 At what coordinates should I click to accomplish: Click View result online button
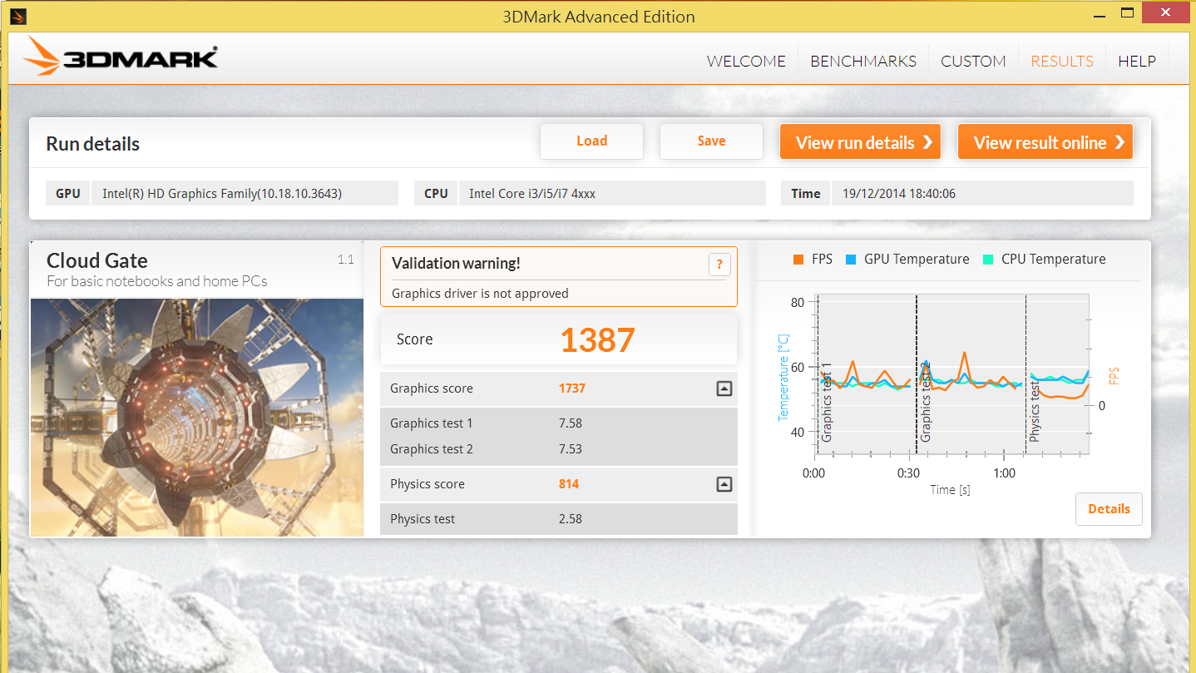point(1045,142)
